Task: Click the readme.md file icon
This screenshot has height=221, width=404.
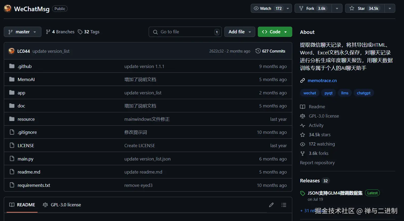Action: coord(12,172)
